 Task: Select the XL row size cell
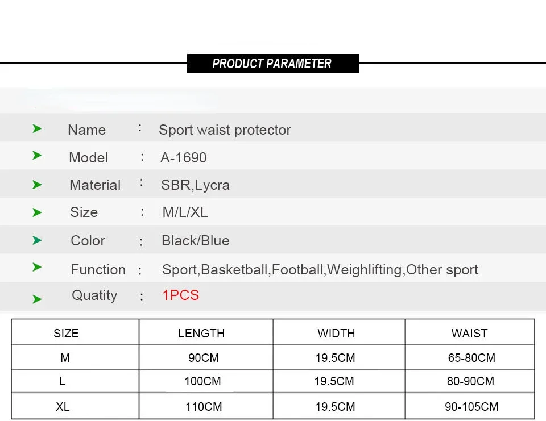63,406
